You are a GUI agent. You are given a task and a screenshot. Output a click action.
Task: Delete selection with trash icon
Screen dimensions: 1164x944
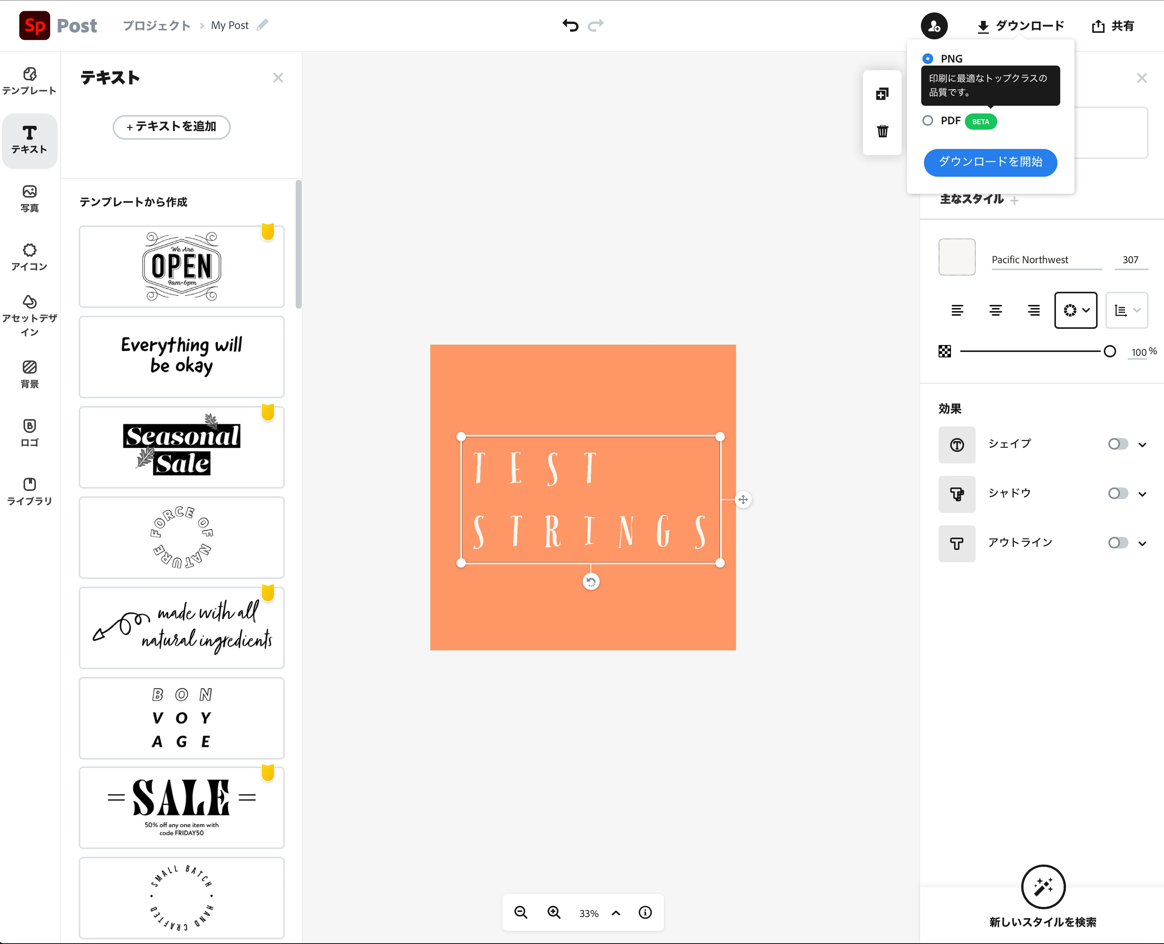click(882, 131)
